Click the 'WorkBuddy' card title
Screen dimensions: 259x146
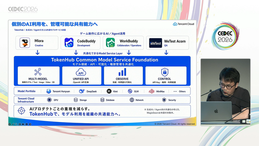(x=129, y=41)
